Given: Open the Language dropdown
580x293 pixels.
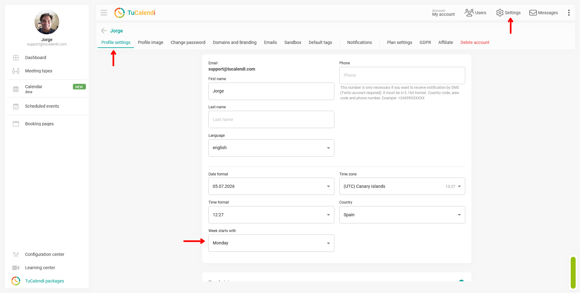Looking at the screenshot, I should tap(271, 148).
